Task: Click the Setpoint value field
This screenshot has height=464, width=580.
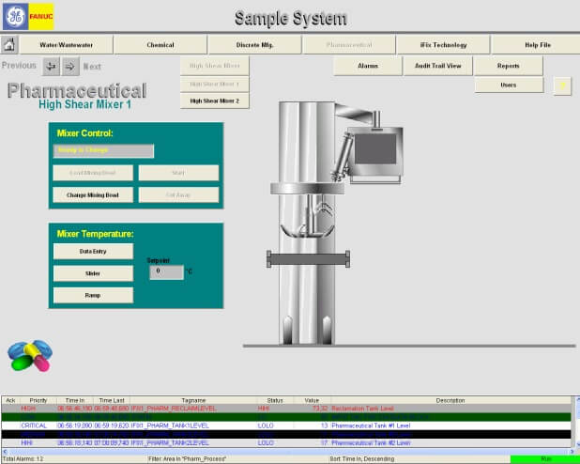Action: pos(166,272)
